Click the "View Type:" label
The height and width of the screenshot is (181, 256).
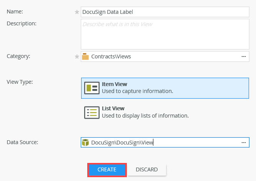(20, 81)
